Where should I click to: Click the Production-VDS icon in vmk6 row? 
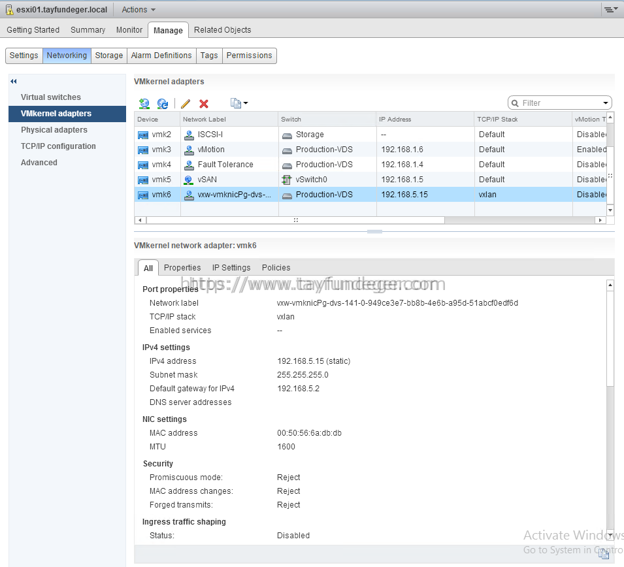(x=287, y=196)
